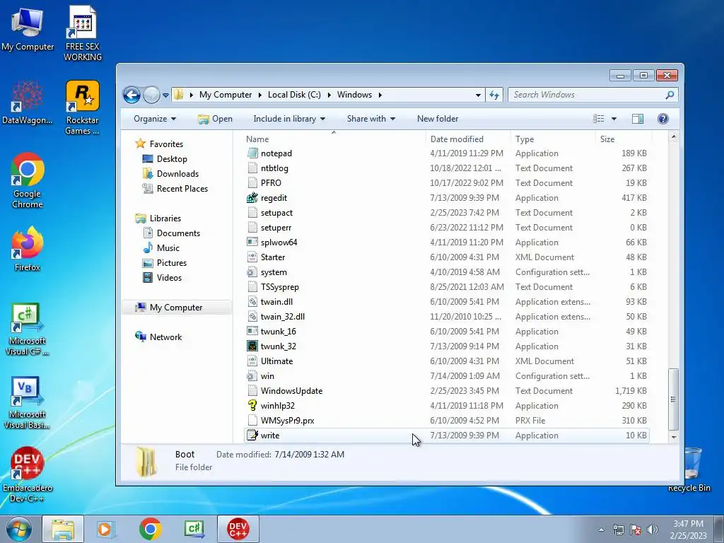This screenshot has height=543, width=724.
Task: Click the Open toolbar button
Action: coord(215,119)
